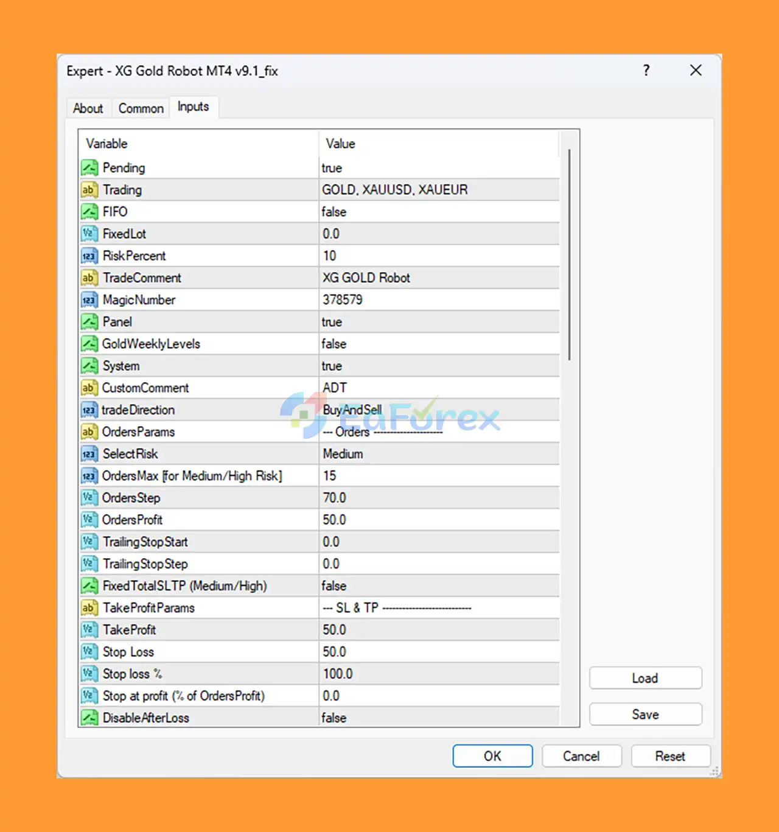This screenshot has width=779, height=832.
Task: Click the 'Stop at profit (% of OrdersProfit)' label
Action: tap(183, 696)
